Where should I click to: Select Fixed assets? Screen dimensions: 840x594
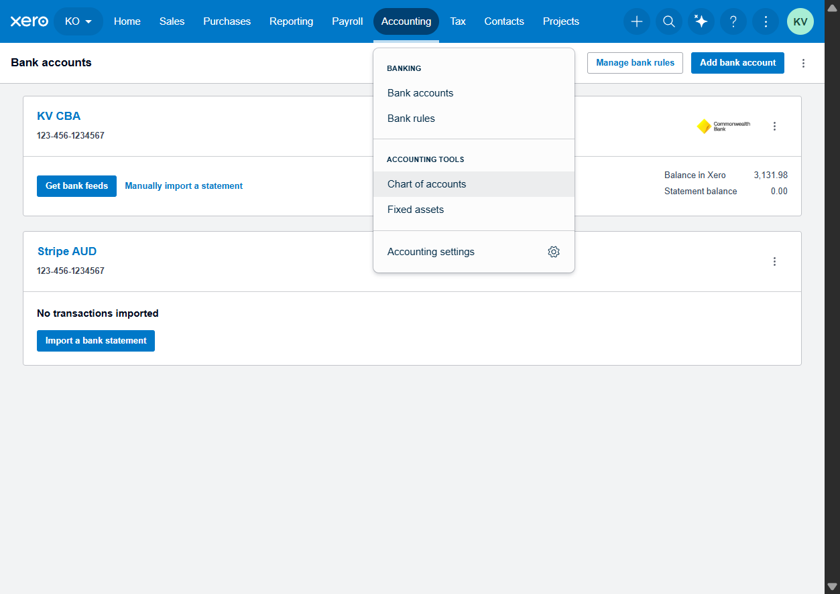pos(474,210)
